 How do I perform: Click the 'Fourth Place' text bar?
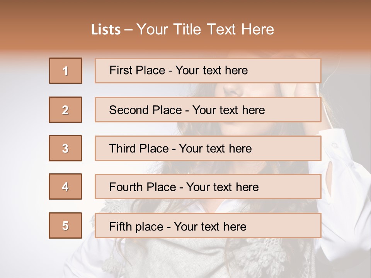coord(208,186)
